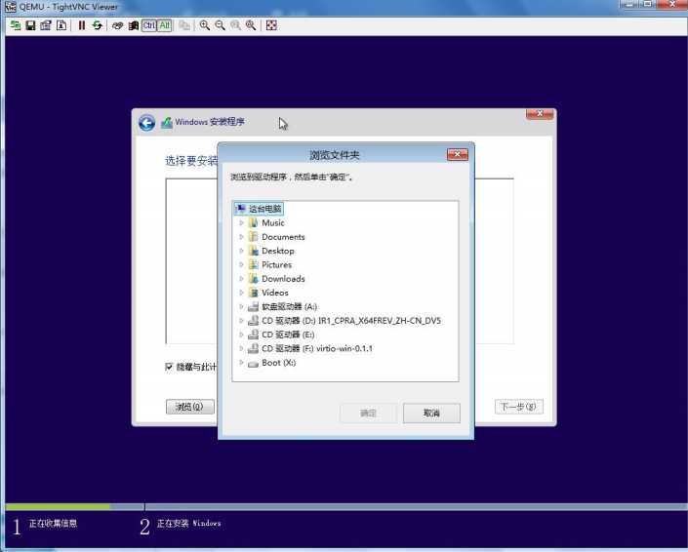The image size is (688, 552).
Task: Toggle the Alt key toolbar button
Action: pyautogui.click(x=165, y=25)
